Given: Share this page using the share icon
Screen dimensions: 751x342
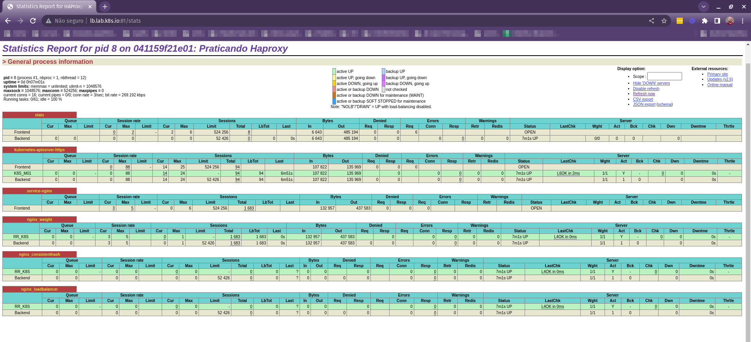Looking at the screenshot, I should (x=652, y=21).
